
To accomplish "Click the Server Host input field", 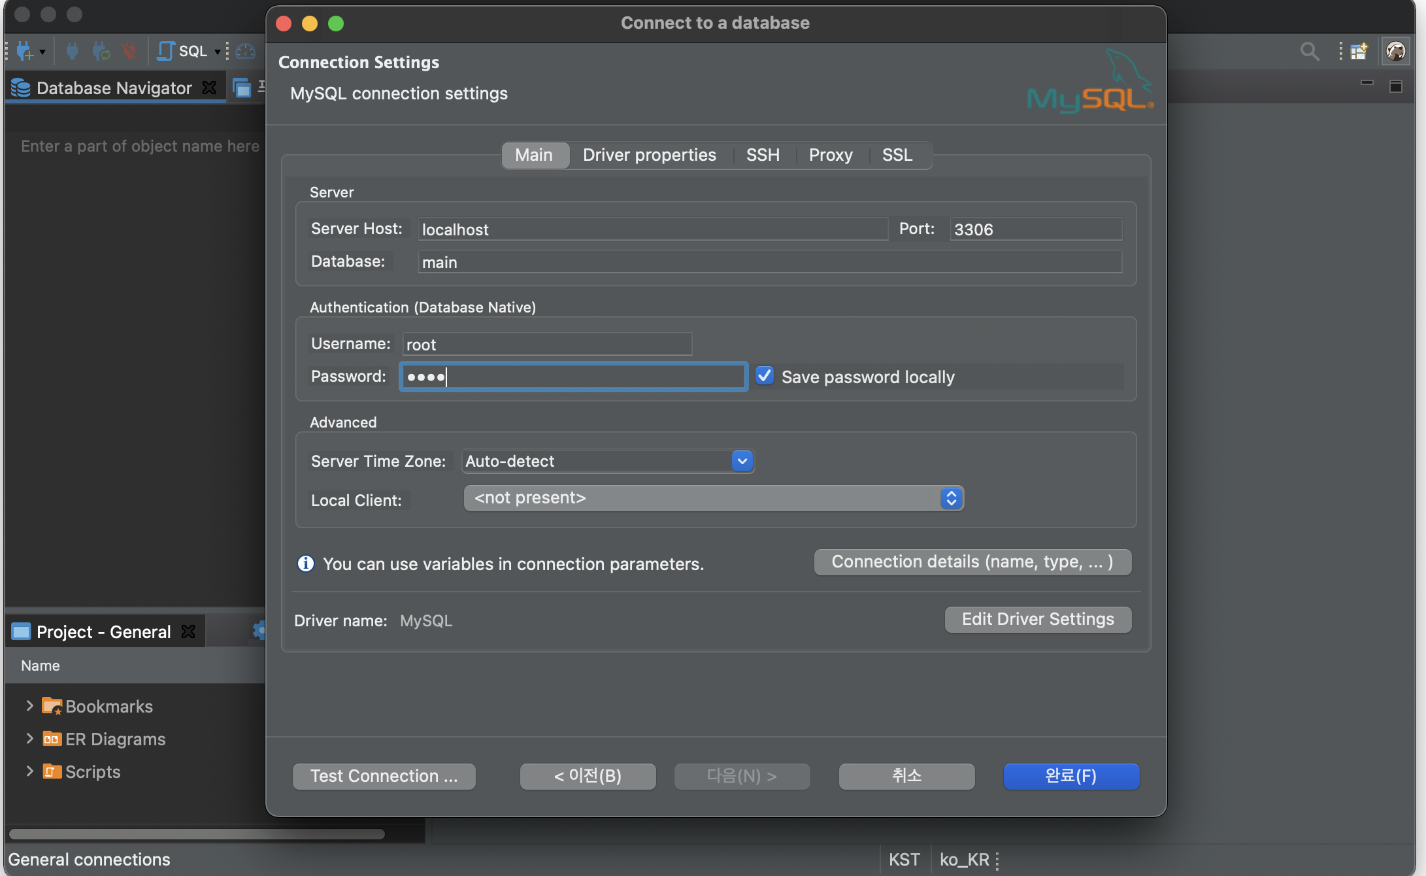I will pyautogui.click(x=652, y=229).
